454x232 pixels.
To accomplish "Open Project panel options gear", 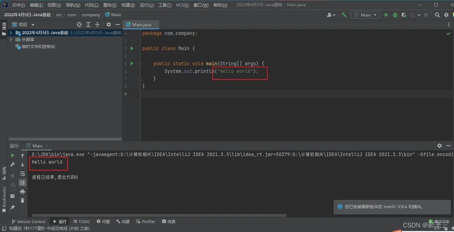I will point(109,25).
